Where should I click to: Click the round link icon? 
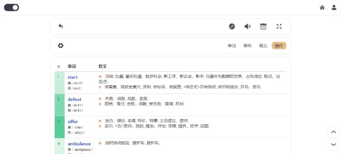[232, 26]
